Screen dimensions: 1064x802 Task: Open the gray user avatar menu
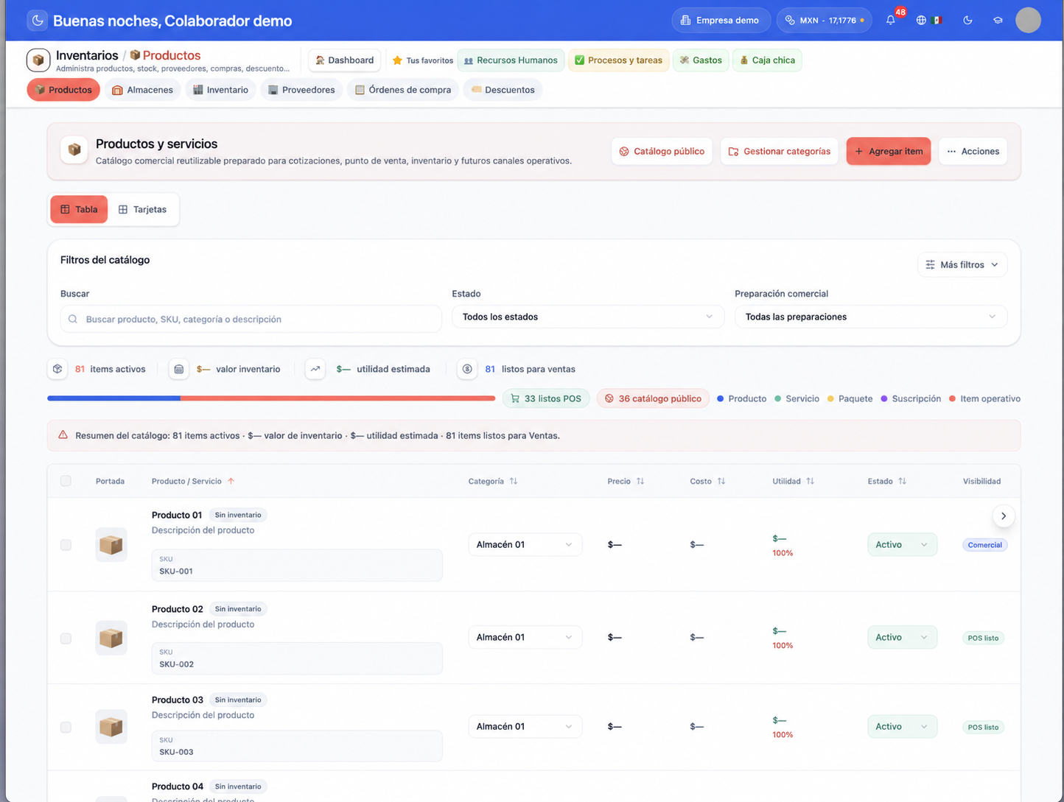coord(1028,20)
